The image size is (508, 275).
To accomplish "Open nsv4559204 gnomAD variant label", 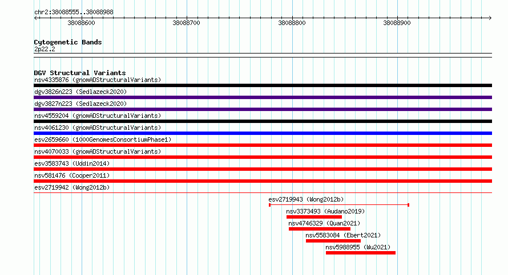I will click(x=98, y=116).
